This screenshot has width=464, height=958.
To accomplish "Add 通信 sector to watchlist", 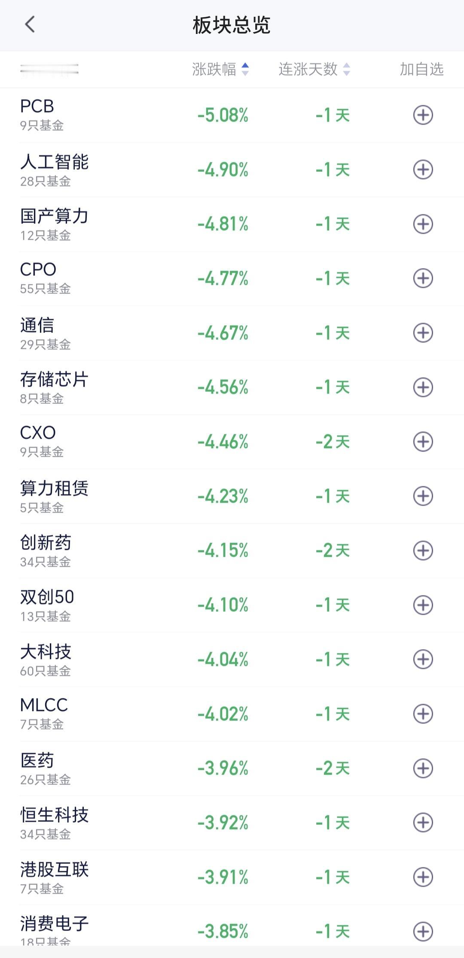I will tap(423, 333).
